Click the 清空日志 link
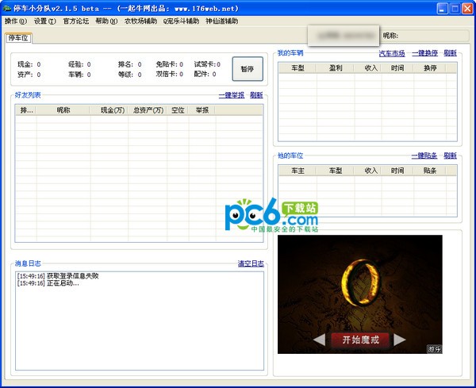 pos(251,263)
